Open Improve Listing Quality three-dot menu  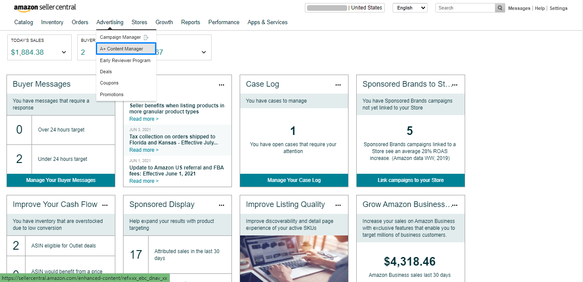pos(338,205)
